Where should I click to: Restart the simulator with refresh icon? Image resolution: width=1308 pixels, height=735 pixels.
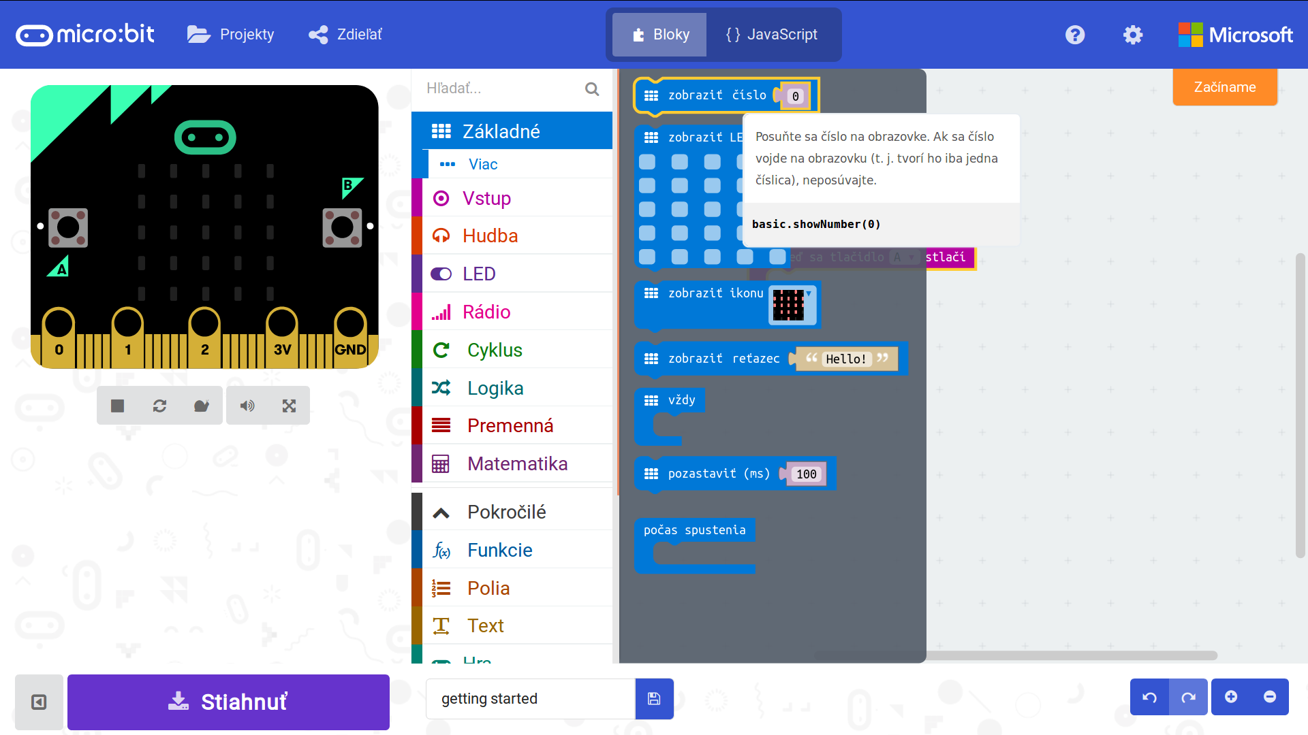tap(159, 406)
